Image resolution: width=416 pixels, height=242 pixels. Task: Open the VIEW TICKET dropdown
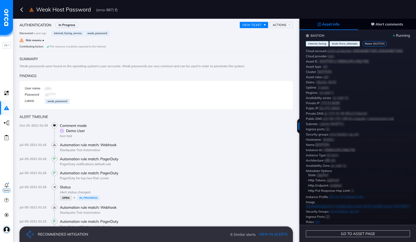[x=254, y=25]
